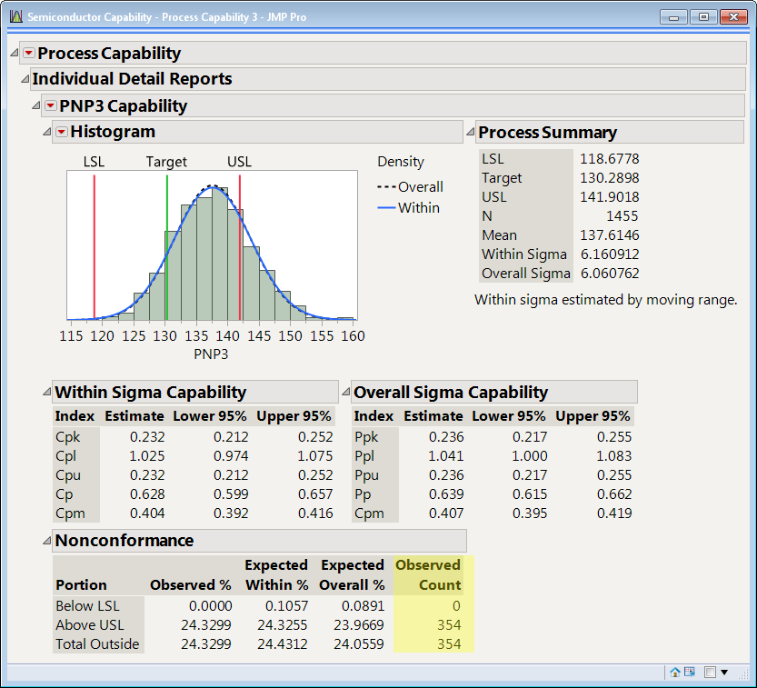The width and height of the screenshot is (757, 688).
Task: Click the red USL line in histogram
Action: coord(240,247)
